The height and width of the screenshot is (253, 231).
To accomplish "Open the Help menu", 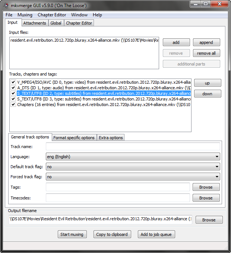I will [x=97, y=15].
